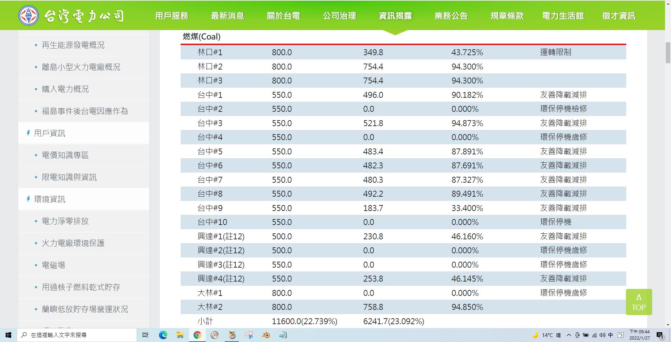Switch to Google Chrome on the taskbar

click(x=197, y=335)
